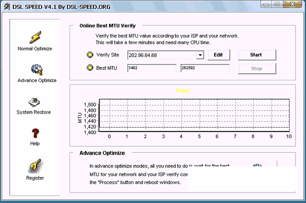Screen dimensions: 306x203
Task: Click the sentence starting 'Verify the best MTU value'
Action: 167,36
